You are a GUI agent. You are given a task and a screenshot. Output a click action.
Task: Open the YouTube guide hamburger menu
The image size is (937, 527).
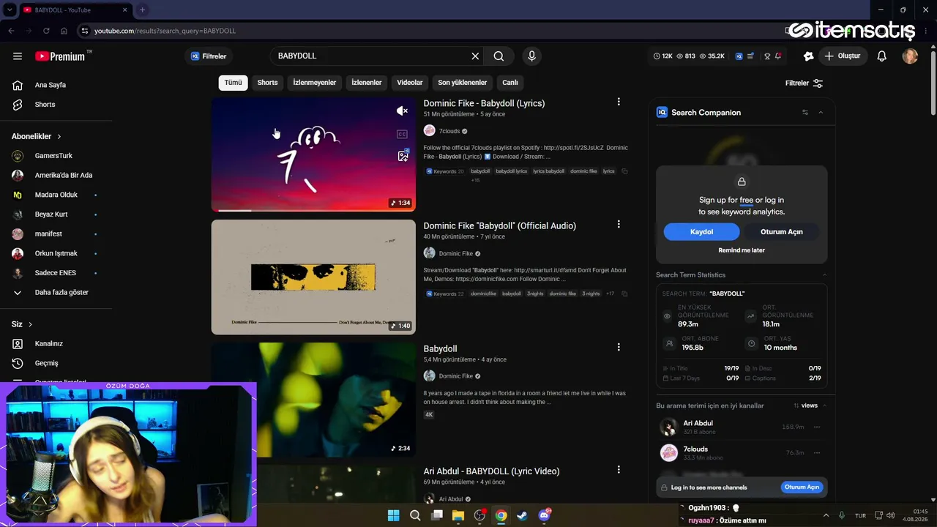[x=18, y=56]
